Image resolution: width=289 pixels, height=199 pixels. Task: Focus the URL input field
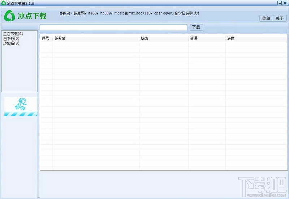113,27
